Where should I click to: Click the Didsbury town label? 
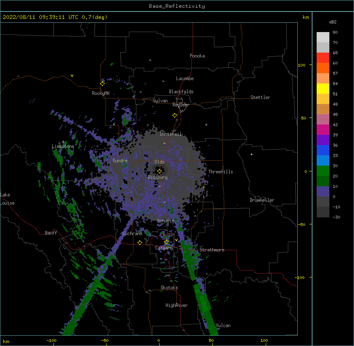point(158,177)
